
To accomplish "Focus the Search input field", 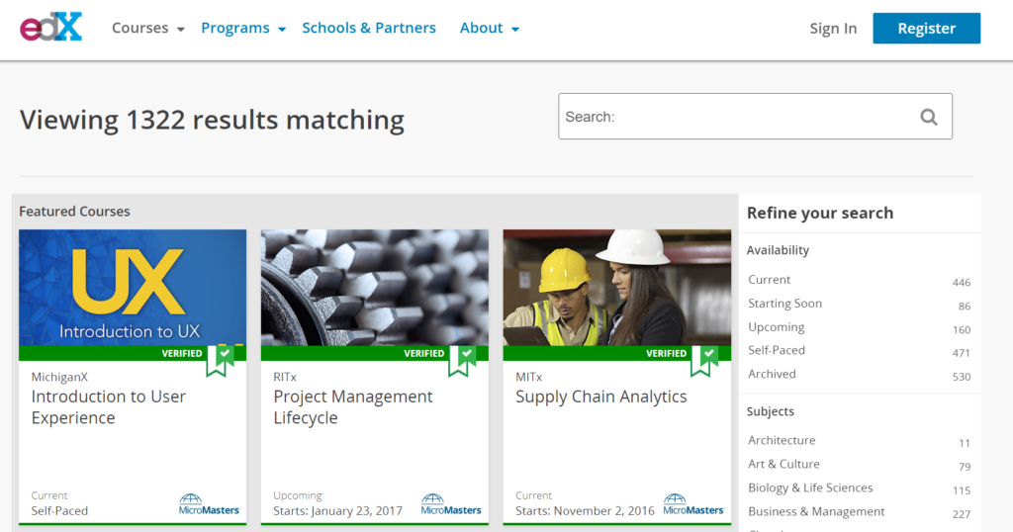I will coord(755,117).
